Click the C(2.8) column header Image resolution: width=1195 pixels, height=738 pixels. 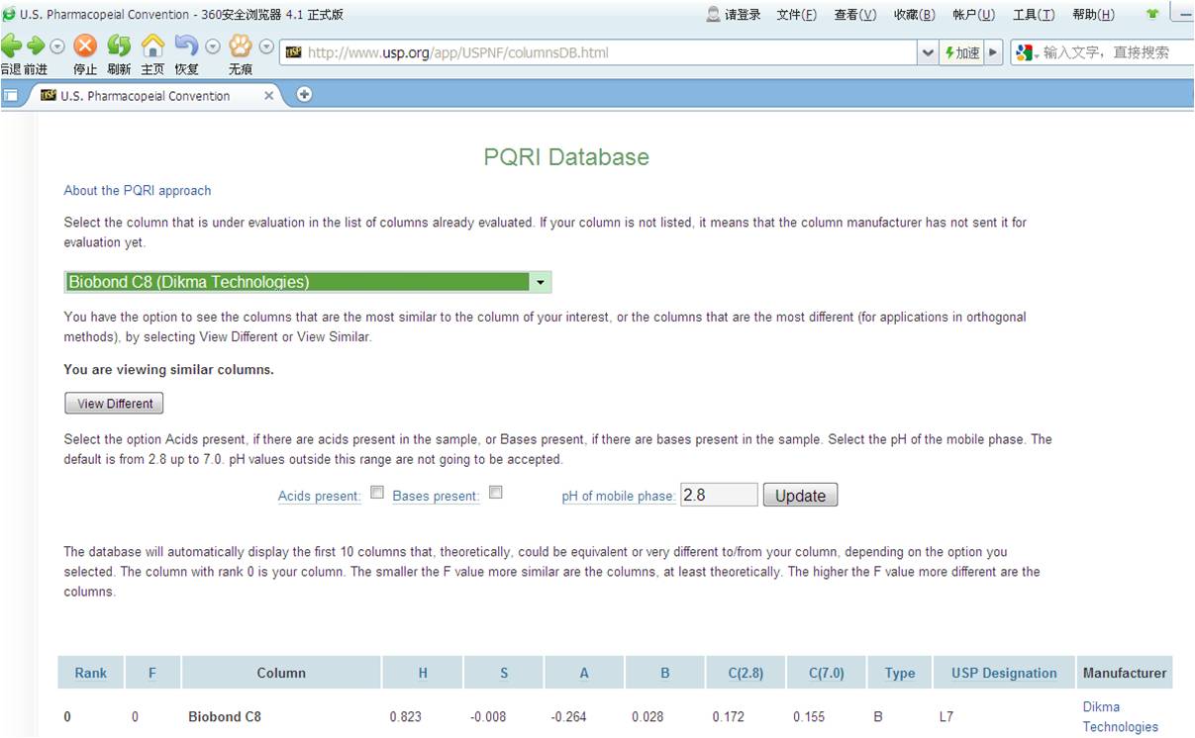(746, 673)
